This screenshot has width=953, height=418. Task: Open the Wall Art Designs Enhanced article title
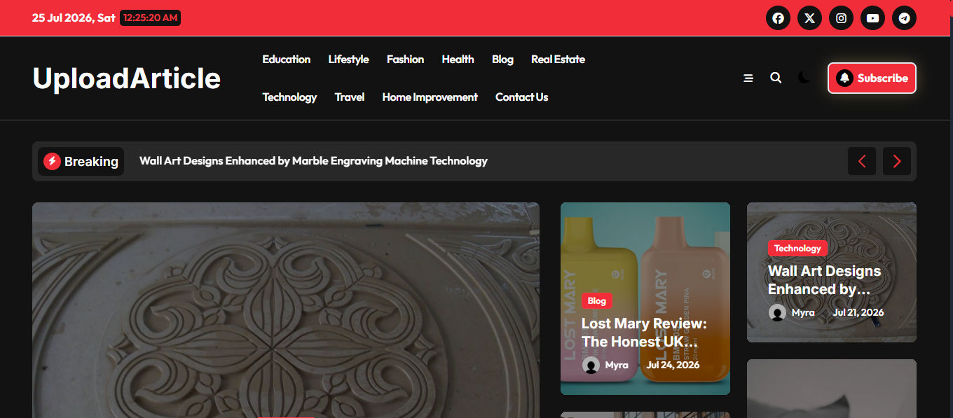pos(825,280)
